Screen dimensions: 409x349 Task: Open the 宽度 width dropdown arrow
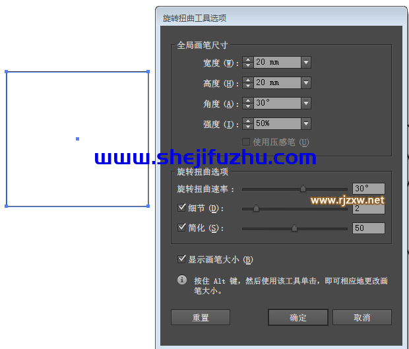coord(306,62)
